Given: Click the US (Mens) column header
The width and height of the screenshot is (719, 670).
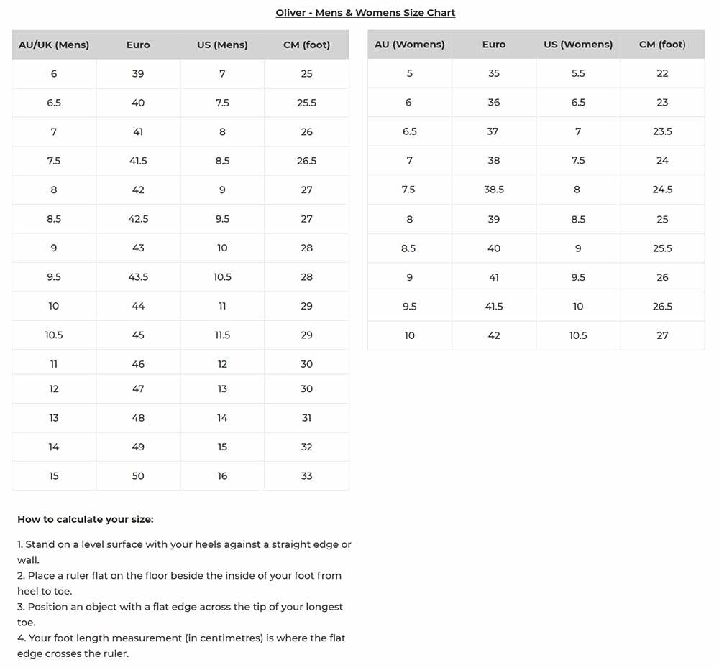Looking at the screenshot, I should tap(222, 45).
